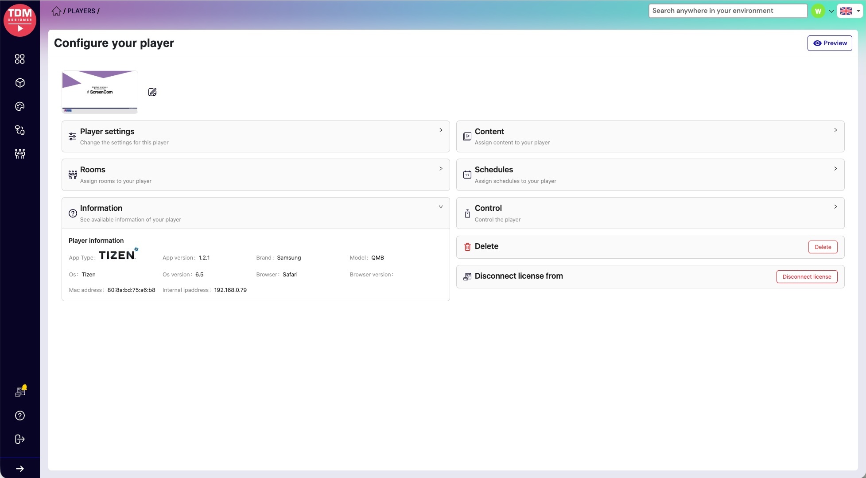Select the Mac address 80:8a:bd:75:a6:b8
Image resolution: width=866 pixels, height=478 pixels.
[x=131, y=290]
